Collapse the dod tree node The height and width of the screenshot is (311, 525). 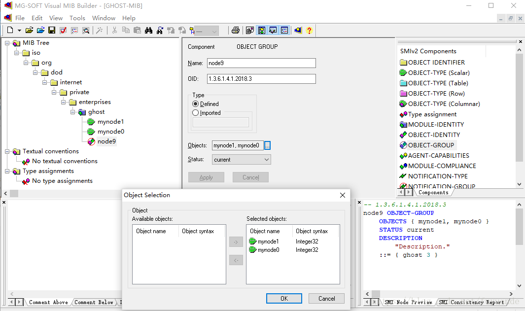(35, 72)
